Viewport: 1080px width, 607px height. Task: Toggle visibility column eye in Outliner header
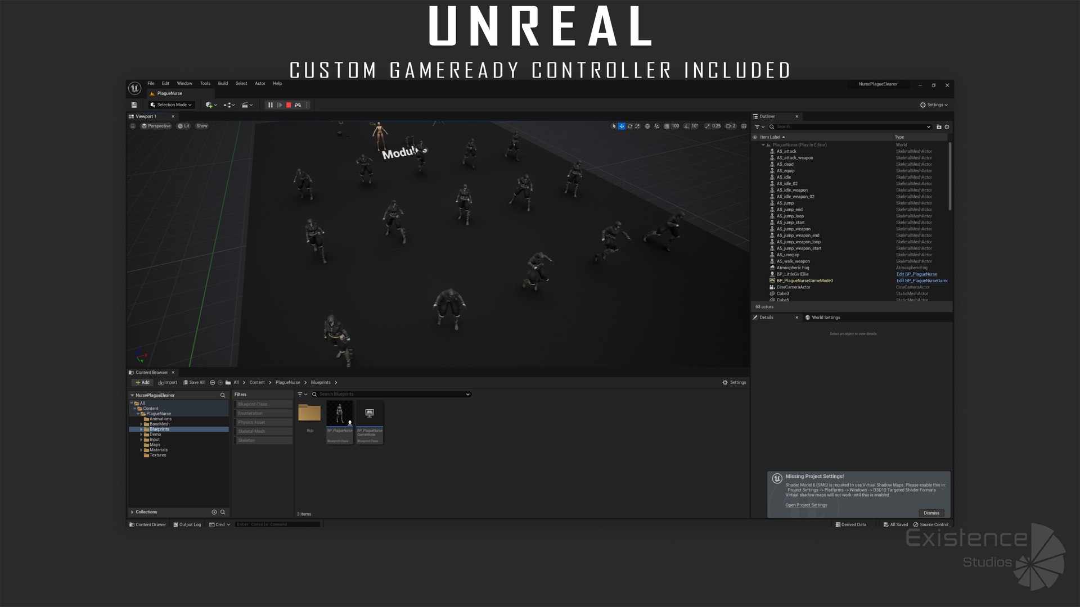(755, 137)
